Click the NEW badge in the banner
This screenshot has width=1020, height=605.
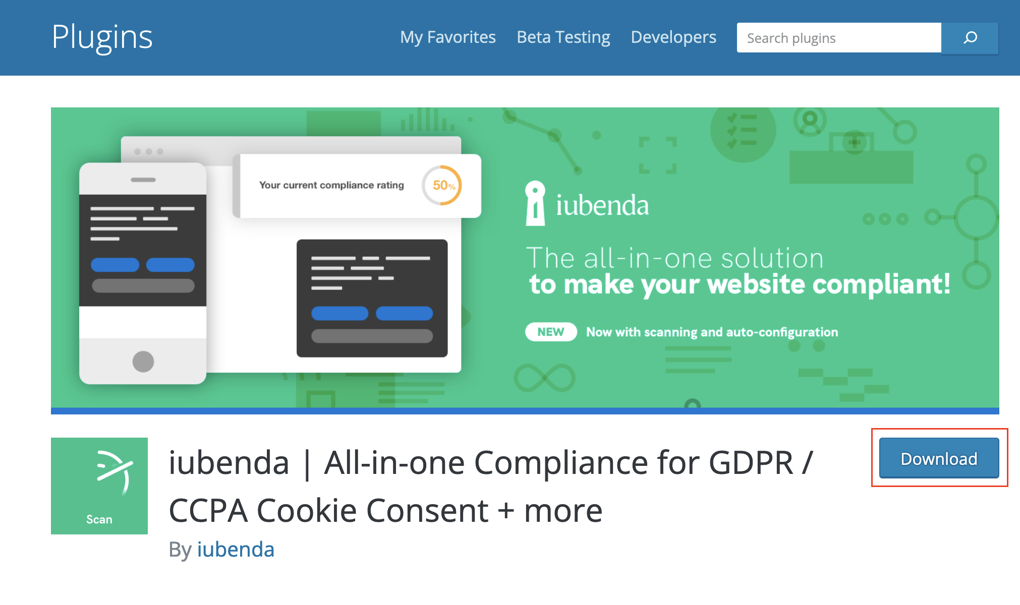(x=551, y=332)
